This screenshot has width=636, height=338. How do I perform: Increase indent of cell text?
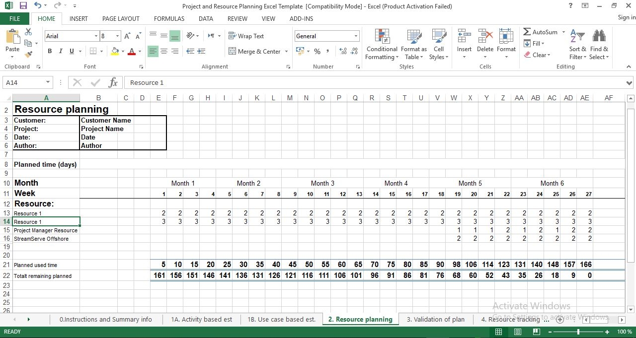click(201, 51)
